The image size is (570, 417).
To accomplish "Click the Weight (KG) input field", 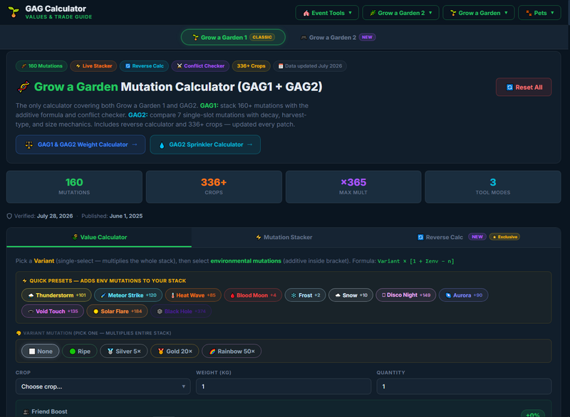I will [x=284, y=386].
